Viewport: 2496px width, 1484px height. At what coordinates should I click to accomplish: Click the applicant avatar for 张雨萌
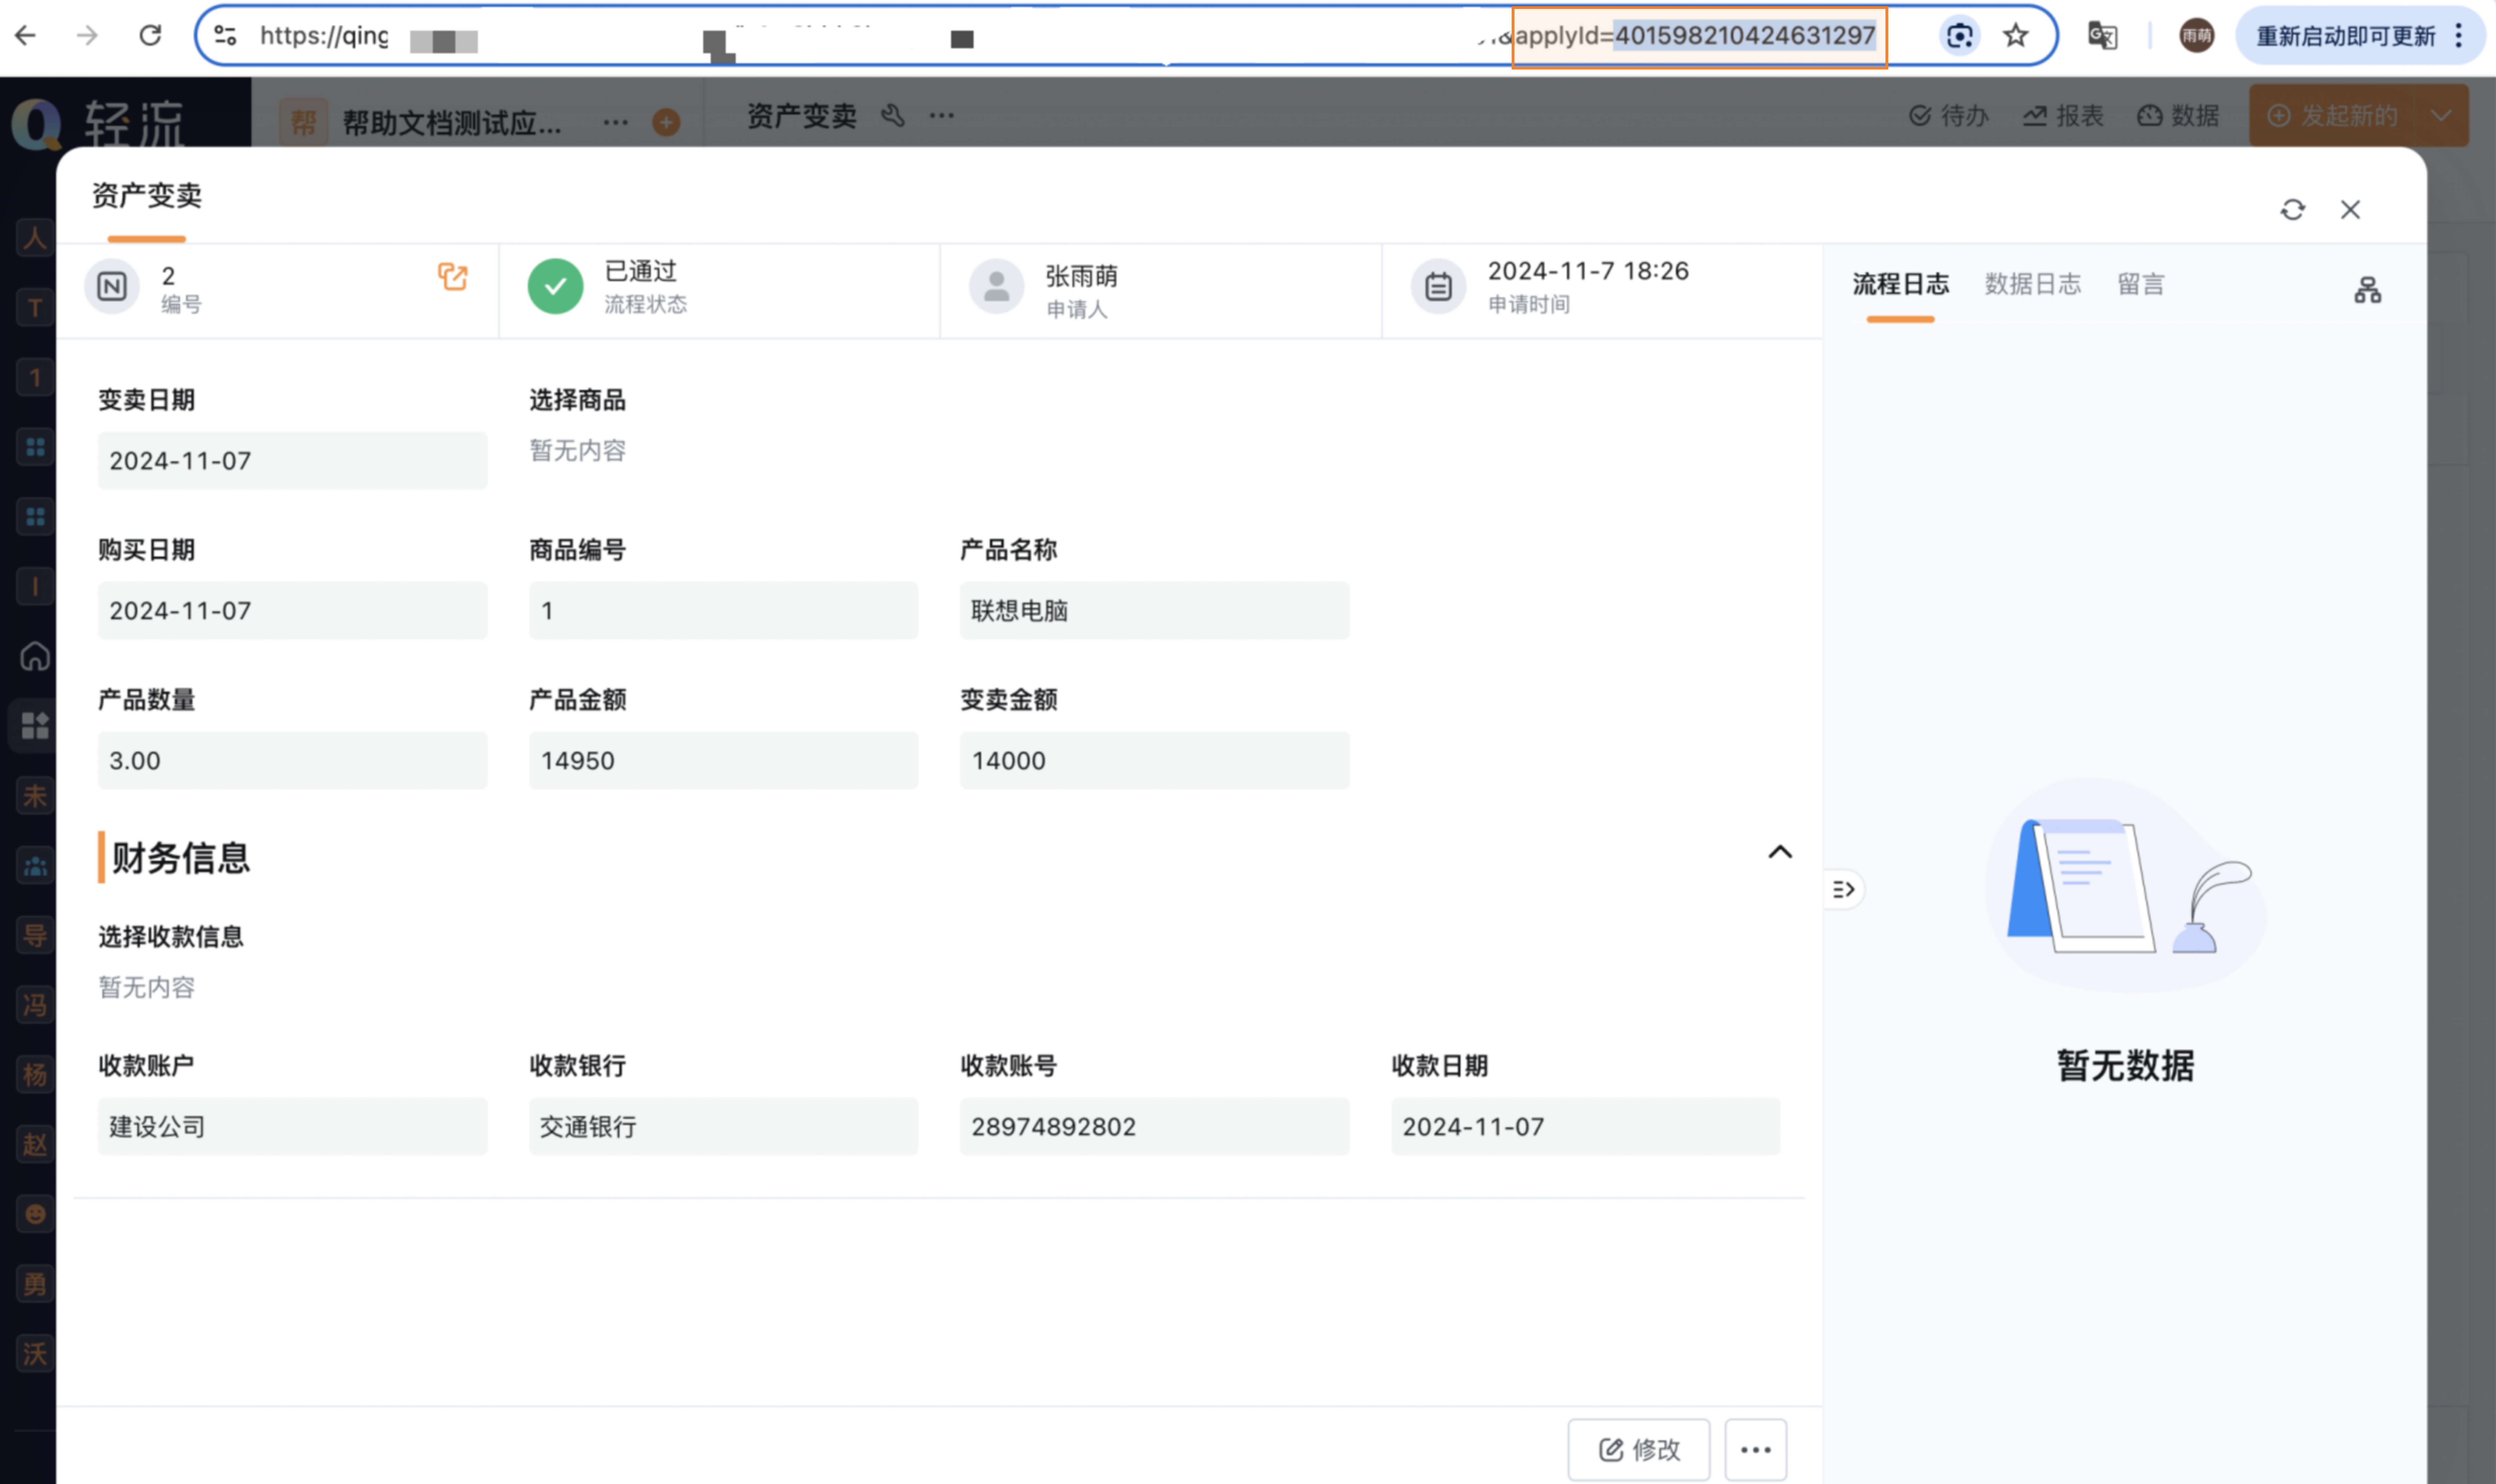coord(996,286)
